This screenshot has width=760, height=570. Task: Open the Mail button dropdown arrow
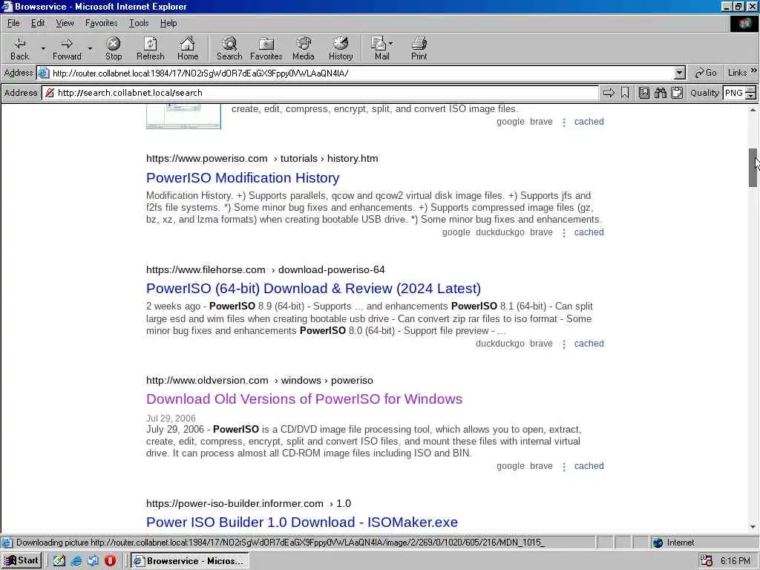click(390, 44)
